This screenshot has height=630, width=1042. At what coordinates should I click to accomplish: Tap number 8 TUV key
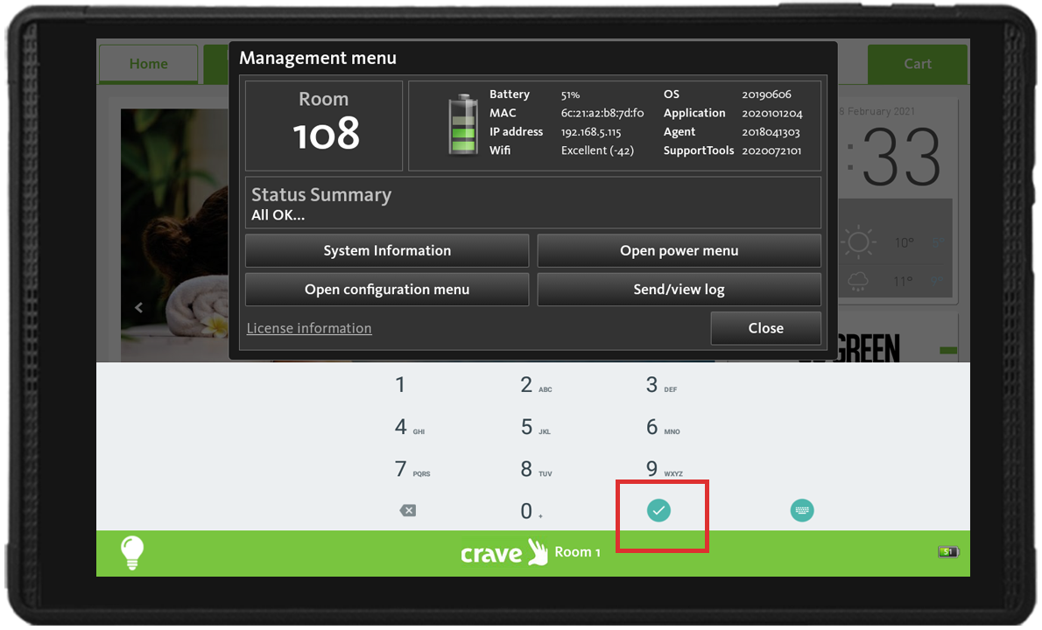click(536, 469)
